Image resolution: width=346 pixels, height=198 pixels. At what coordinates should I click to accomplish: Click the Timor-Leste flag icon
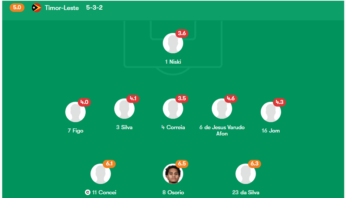click(36, 8)
